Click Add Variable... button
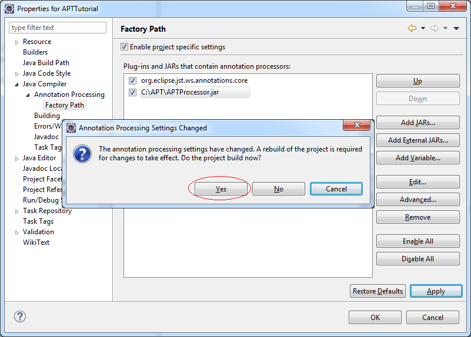The width and height of the screenshot is (471, 337). 418,158
